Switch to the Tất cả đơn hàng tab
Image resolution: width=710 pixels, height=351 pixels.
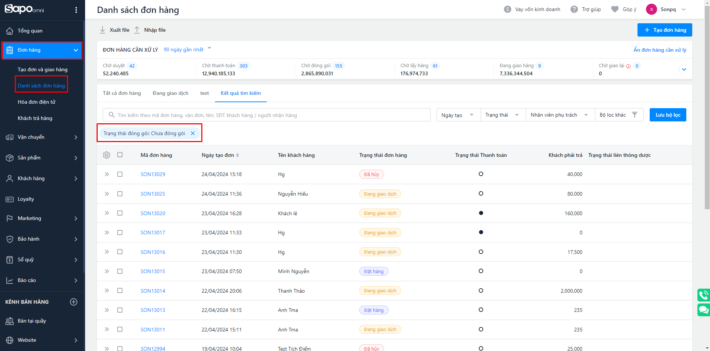(x=122, y=93)
